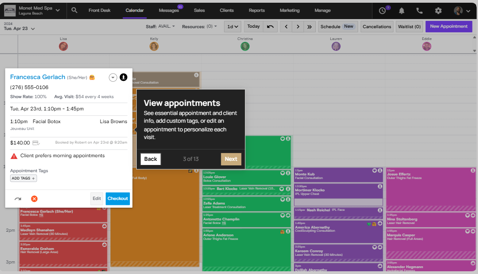The width and height of the screenshot is (478, 274).
Task: Click Back in the View appointments tour
Action: pyautogui.click(x=150, y=159)
